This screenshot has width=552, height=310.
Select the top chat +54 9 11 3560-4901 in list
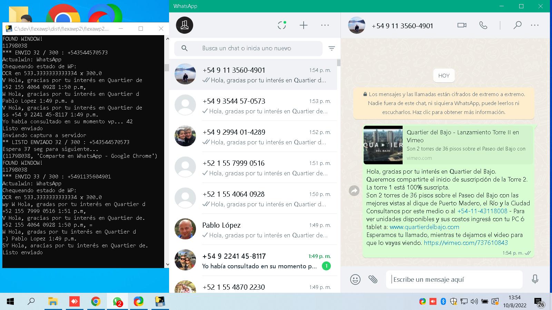(253, 74)
